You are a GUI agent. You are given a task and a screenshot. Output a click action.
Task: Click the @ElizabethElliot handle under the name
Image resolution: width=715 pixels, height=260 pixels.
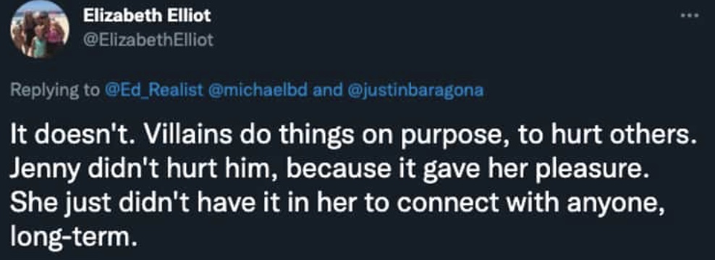pos(148,40)
